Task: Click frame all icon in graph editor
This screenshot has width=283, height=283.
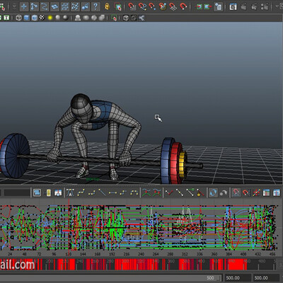Action: [x=37, y=192]
